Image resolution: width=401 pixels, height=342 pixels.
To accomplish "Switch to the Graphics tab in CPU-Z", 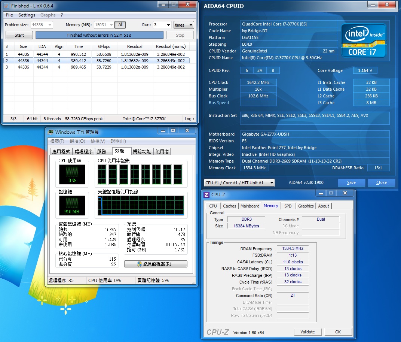I will pos(306,206).
